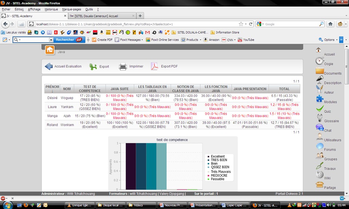Open Les plus visités bookmarks
Screen dimensions: 349x209
point(13,32)
